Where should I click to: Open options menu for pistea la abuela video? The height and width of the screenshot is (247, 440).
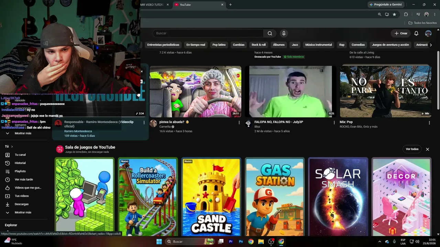239,122
